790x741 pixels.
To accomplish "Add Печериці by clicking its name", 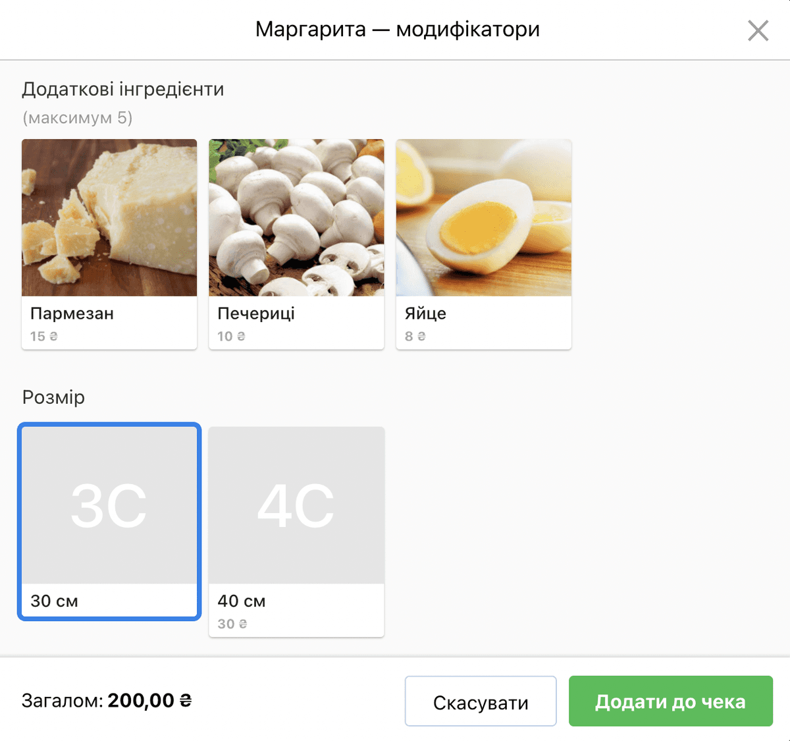I will 256,314.
